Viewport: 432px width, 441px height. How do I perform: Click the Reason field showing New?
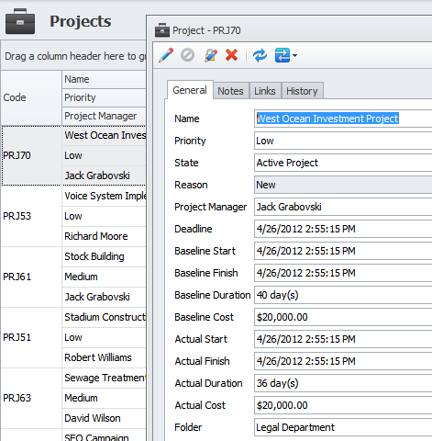pyautogui.click(x=343, y=185)
